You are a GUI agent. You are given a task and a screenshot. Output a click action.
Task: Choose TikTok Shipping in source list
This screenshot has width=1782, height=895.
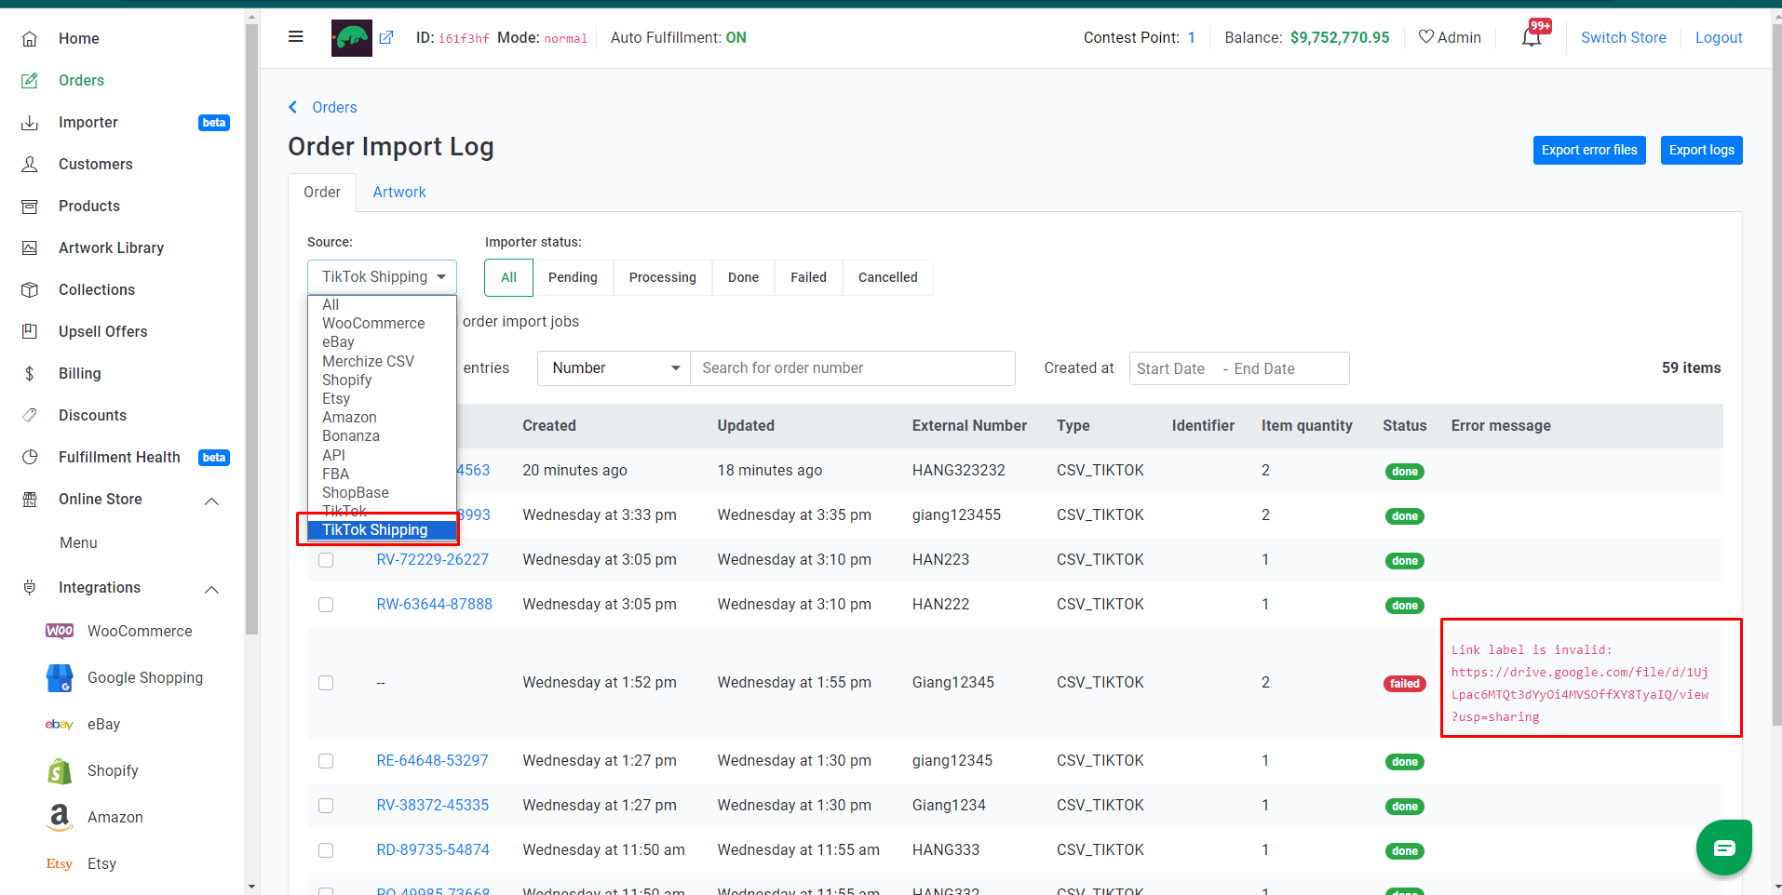[x=382, y=530]
